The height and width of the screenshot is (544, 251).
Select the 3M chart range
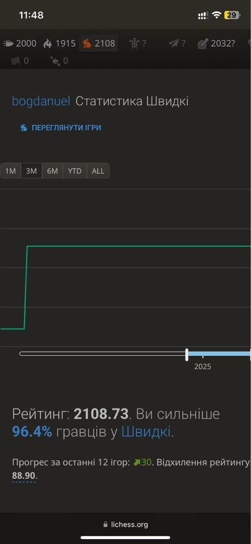[32, 171]
